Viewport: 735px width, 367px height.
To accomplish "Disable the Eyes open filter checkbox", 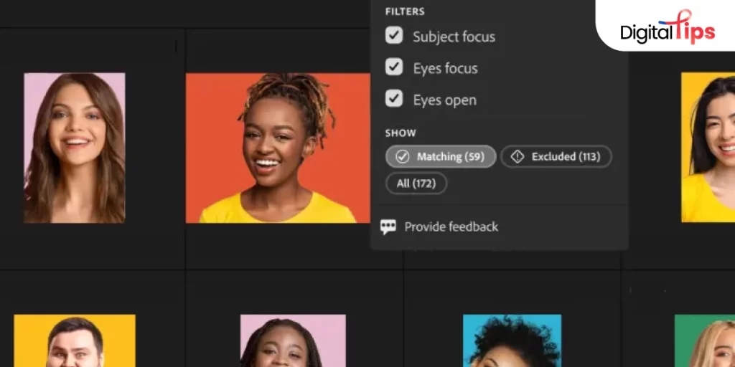I will pyautogui.click(x=394, y=99).
